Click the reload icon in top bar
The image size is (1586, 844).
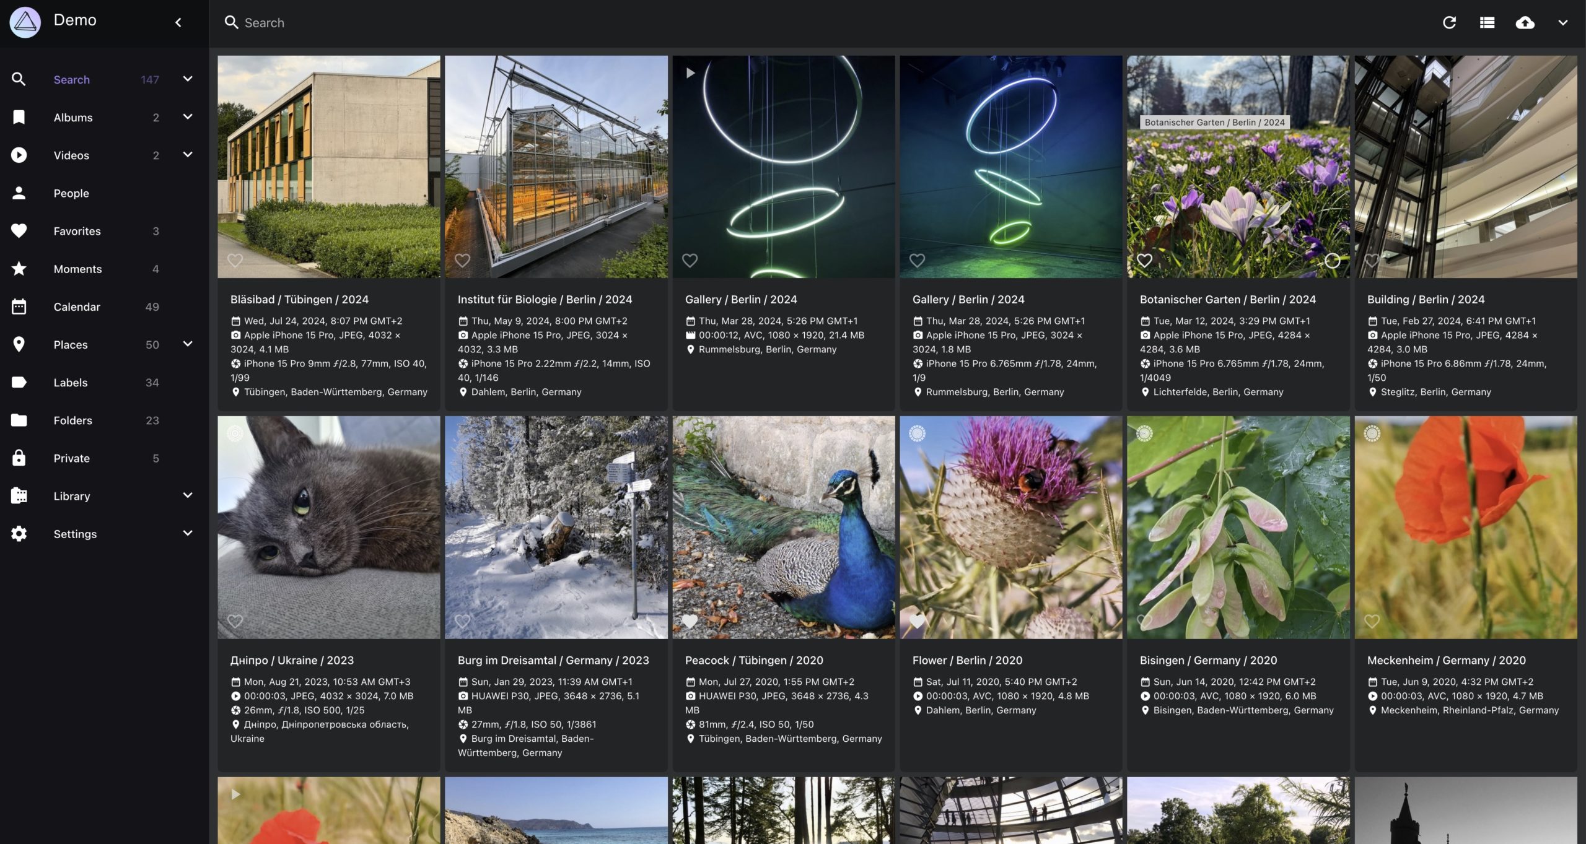[x=1449, y=23]
